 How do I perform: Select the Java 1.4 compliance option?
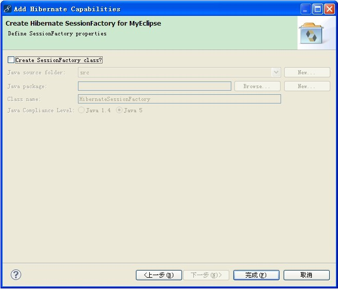click(81, 110)
